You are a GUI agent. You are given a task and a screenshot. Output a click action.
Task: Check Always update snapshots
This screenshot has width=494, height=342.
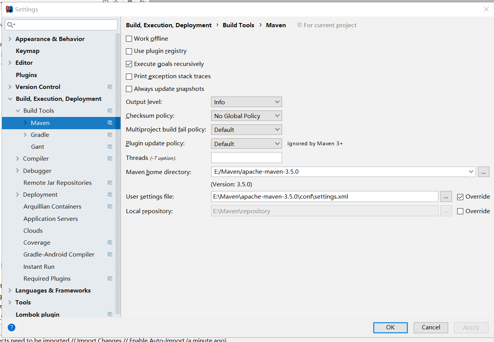pyautogui.click(x=129, y=89)
